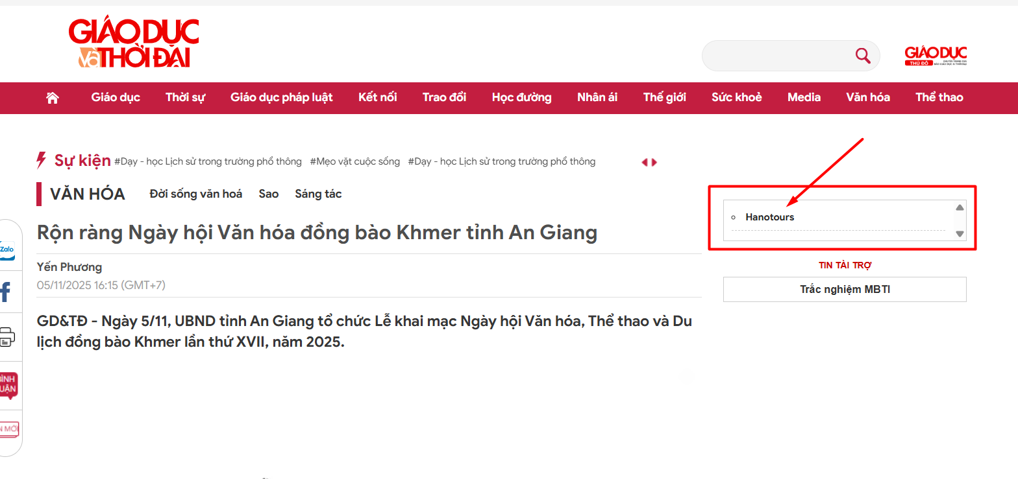Screen dimensions: 1018x479
Task: Click the article title Rộn ràng Ngày hội
Action: [x=317, y=233]
